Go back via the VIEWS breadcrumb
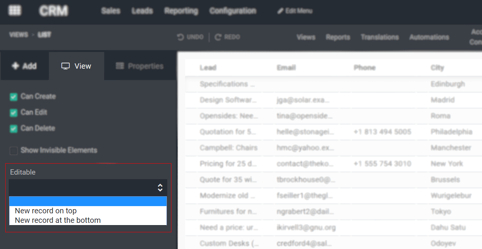Screen dimensions: 482x249 (x=18, y=34)
